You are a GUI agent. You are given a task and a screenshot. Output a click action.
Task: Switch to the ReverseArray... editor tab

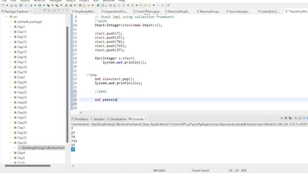(208, 12)
